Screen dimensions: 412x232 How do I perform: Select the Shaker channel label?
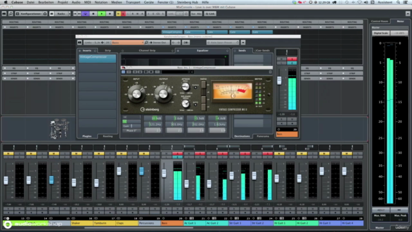pos(82,223)
